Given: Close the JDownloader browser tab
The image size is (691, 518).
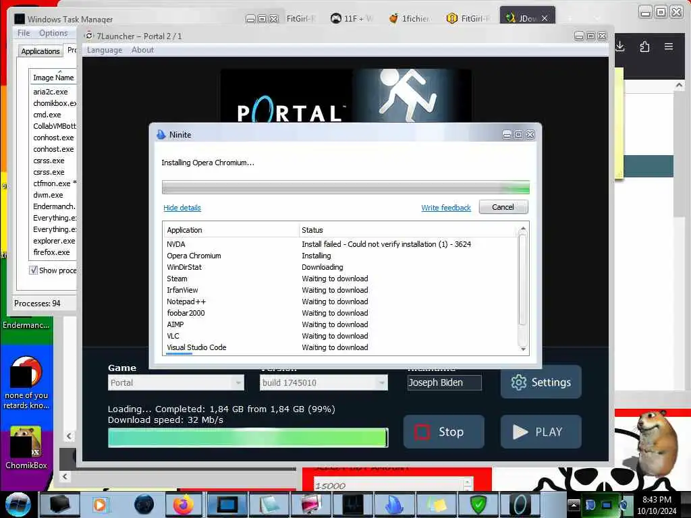Looking at the screenshot, I should pyautogui.click(x=545, y=18).
